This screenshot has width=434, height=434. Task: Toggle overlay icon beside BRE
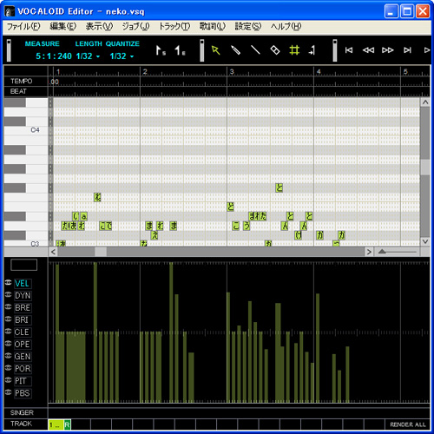8,306
